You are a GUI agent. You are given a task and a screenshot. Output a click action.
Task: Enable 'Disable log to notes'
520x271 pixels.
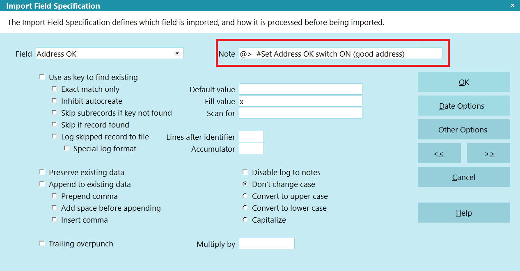[x=245, y=172]
